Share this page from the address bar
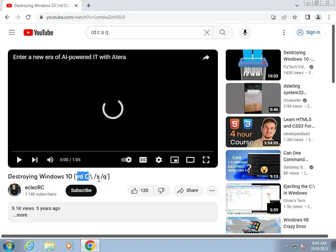 [x=284, y=17]
